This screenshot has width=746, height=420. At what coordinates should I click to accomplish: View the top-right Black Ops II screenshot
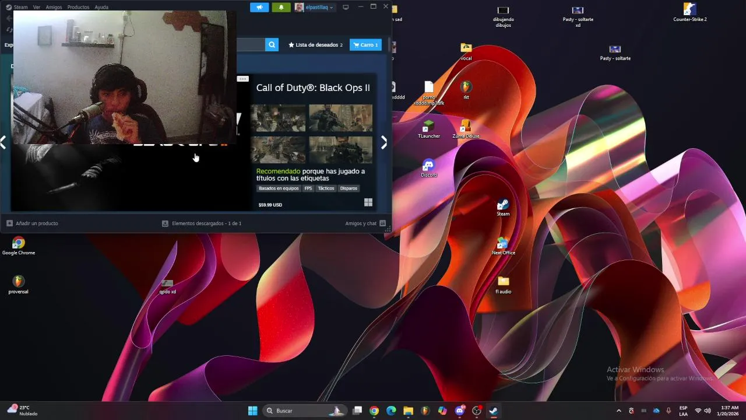point(340,118)
